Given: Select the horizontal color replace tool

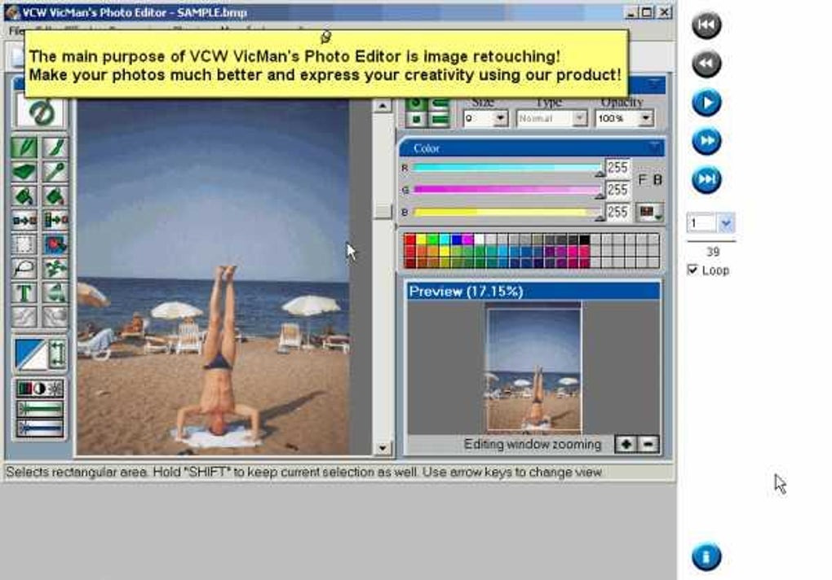Looking at the screenshot, I should (24, 220).
